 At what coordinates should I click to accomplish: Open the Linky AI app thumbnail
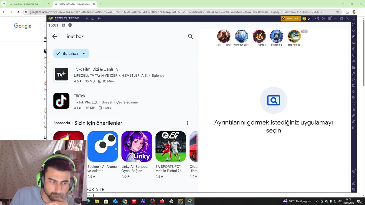(137, 146)
